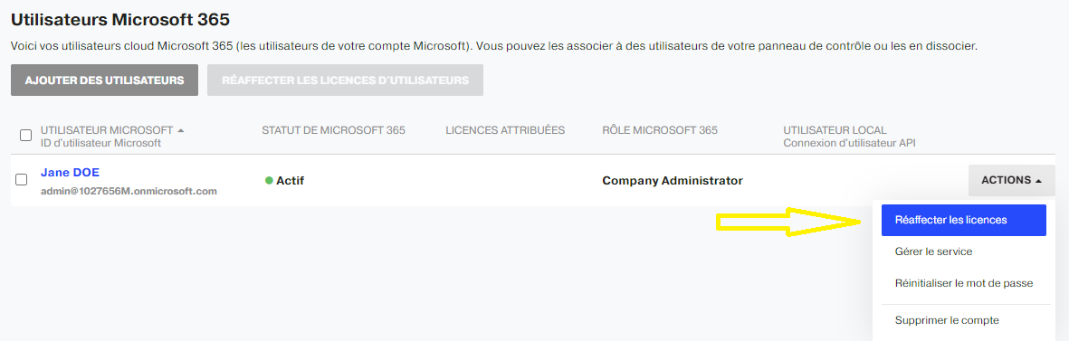Tick the checkbox for Jane DOE row
1069x341 pixels.
point(21,180)
